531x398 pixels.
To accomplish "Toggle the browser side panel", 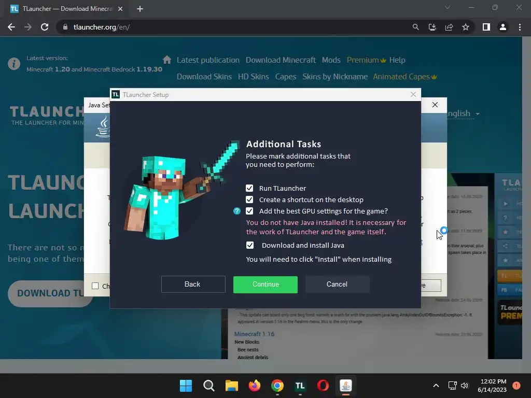I will tap(486, 27).
